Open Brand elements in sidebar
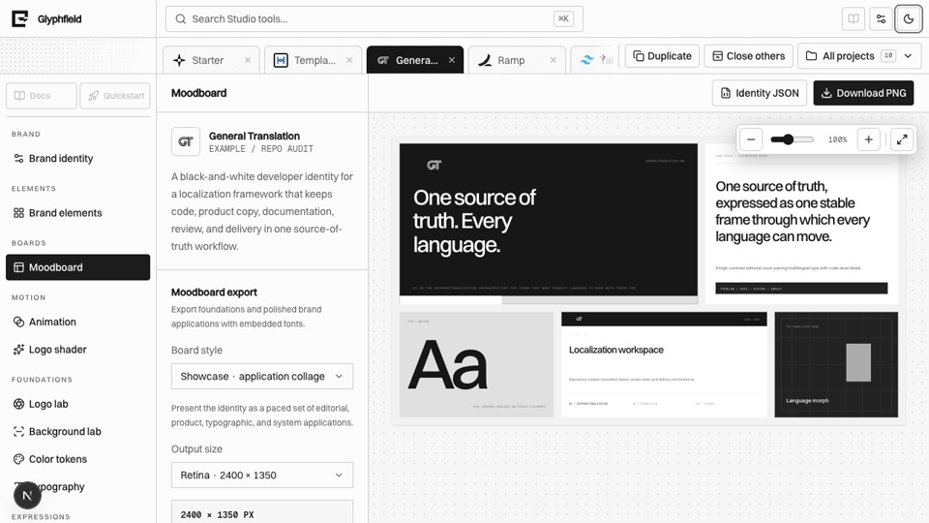The height and width of the screenshot is (523, 929). pos(77,213)
